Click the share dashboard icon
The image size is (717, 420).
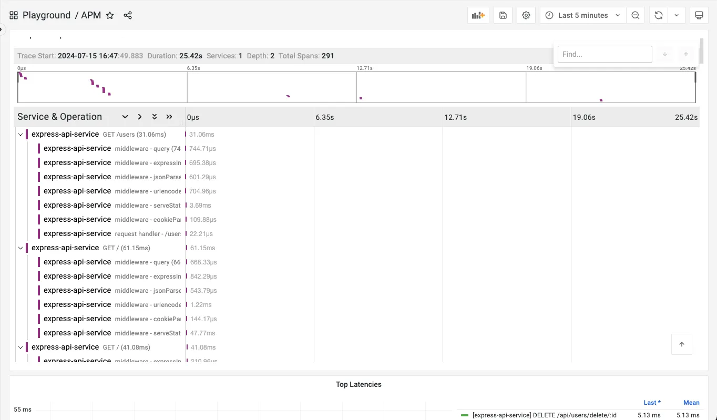click(x=128, y=15)
